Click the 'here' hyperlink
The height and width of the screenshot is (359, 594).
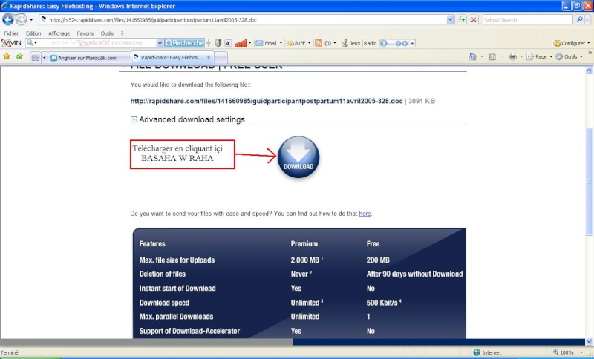tap(365, 214)
